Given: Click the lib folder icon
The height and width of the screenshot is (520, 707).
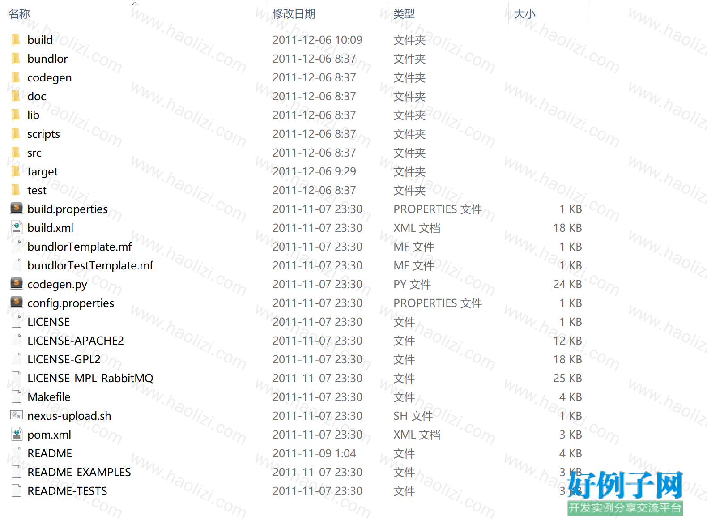Looking at the screenshot, I should pos(16,115).
